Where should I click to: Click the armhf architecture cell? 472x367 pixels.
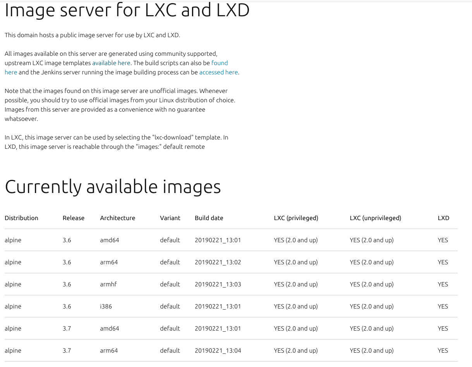(108, 284)
